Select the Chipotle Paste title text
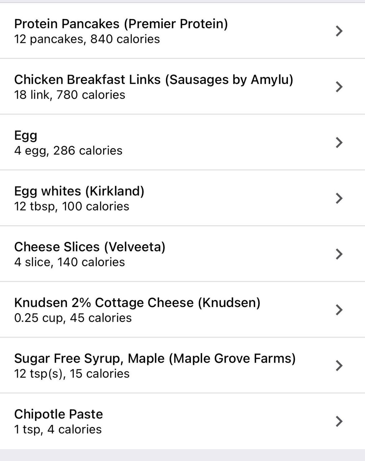 pos(58,414)
